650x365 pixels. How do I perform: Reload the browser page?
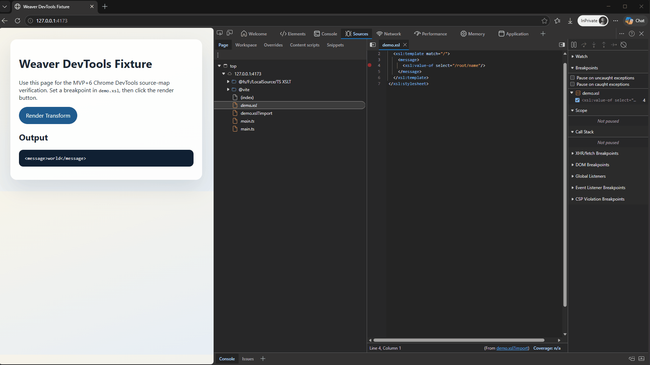(x=17, y=21)
